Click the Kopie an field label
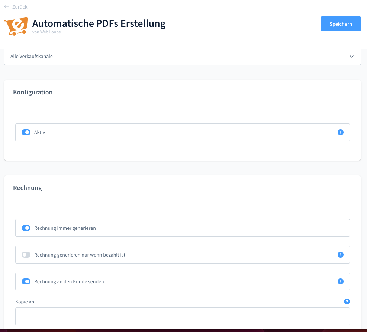 [x=25, y=302]
